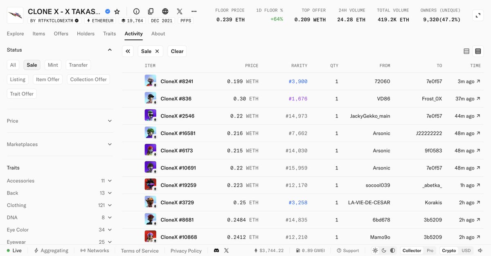Open Discord icon in the footer
The height and width of the screenshot is (256, 491).
click(216, 250)
